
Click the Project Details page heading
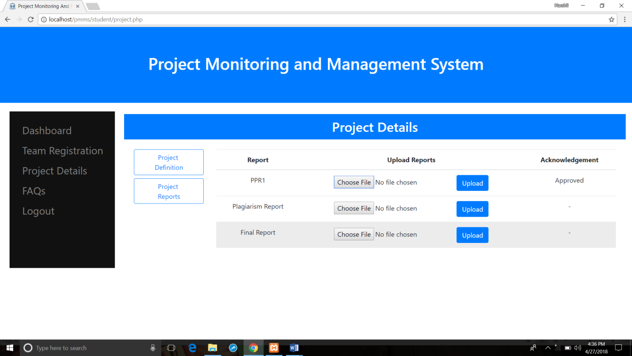[x=375, y=127]
